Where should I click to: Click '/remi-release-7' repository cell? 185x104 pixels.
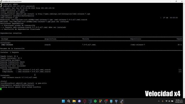[x=138, y=45]
